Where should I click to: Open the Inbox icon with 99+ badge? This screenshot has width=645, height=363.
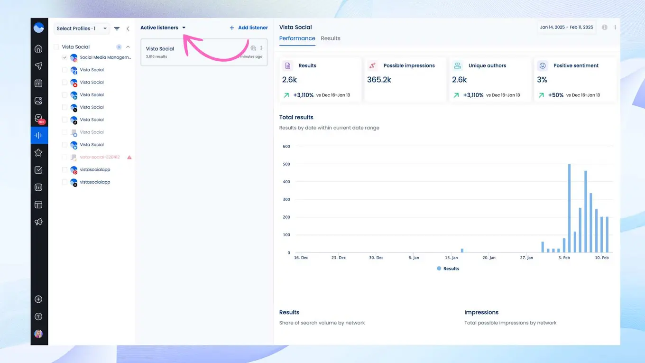pyautogui.click(x=38, y=118)
